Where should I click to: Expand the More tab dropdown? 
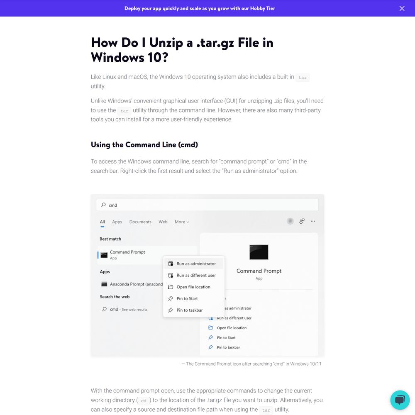182,222
